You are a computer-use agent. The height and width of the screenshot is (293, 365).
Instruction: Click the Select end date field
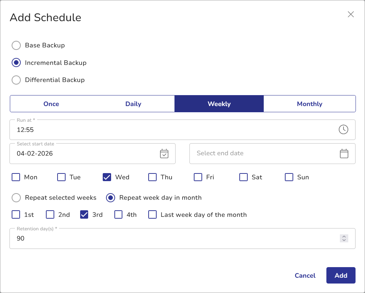262,153
